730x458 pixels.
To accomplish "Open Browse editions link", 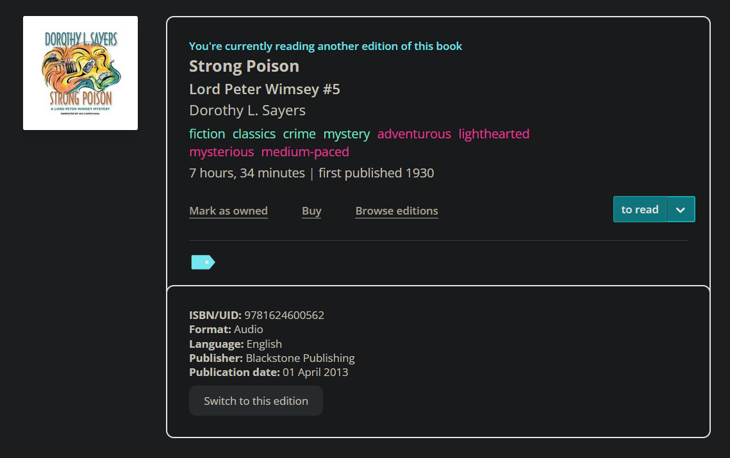I will click(x=397, y=211).
